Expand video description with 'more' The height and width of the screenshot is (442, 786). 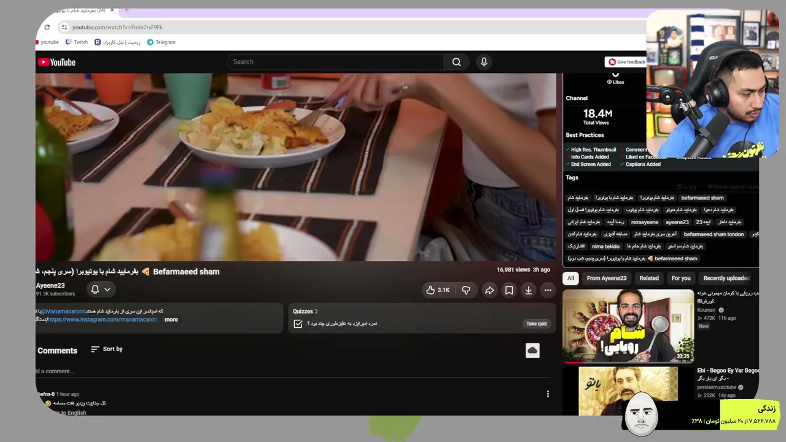pyautogui.click(x=171, y=319)
